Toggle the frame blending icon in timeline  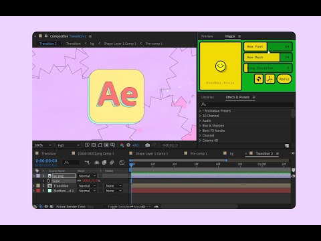104,163
